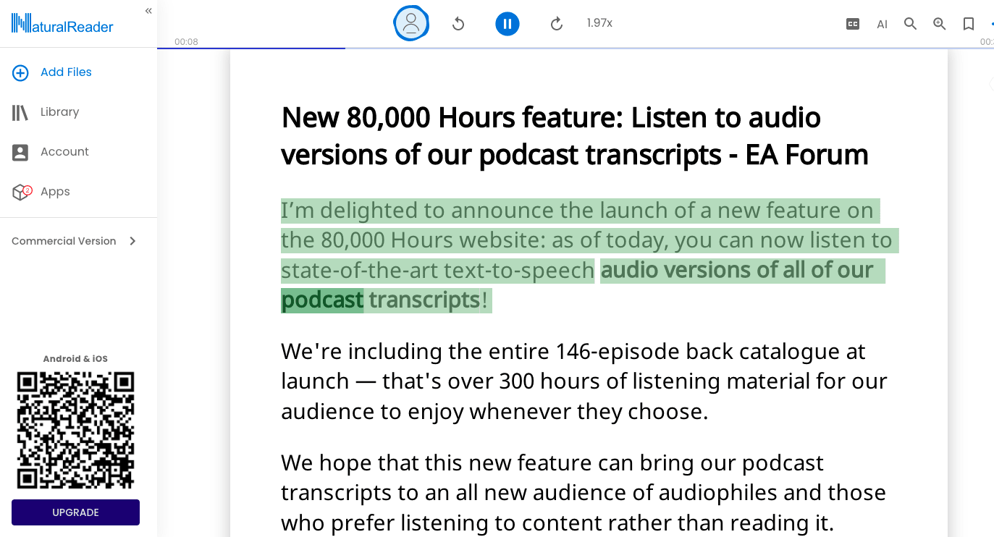Open the Apps section
Image resolution: width=994 pixels, height=537 pixels.
click(x=55, y=192)
